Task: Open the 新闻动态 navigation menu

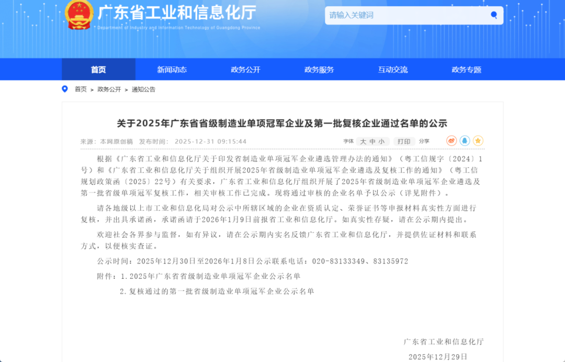Action: click(172, 69)
